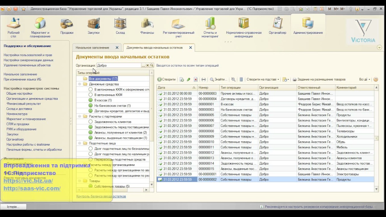Click the M memory button in title bar
This screenshot has width=386, height=217.
330,9
